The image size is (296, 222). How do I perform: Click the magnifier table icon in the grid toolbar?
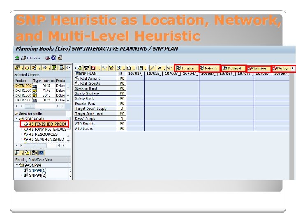click(x=120, y=68)
